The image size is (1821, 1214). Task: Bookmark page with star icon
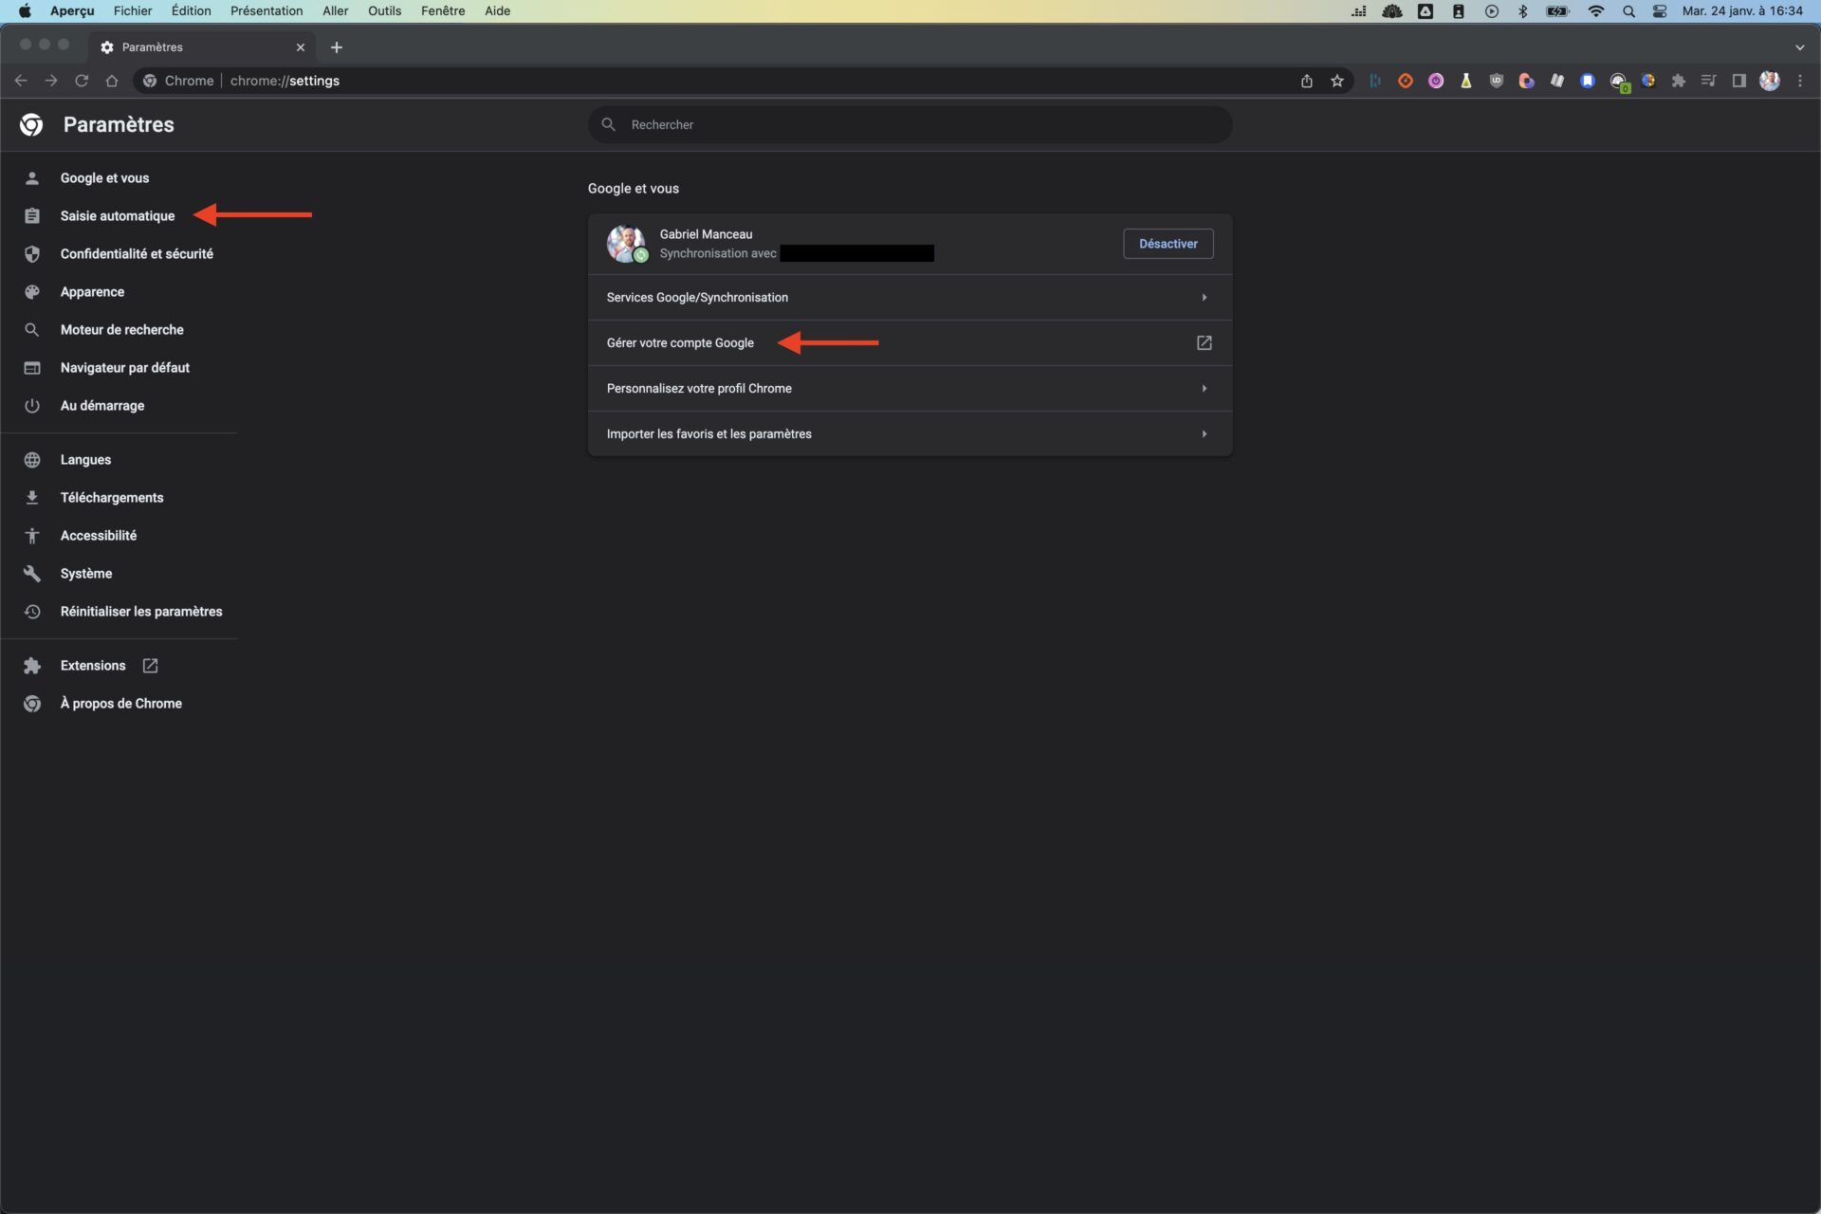pyautogui.click(x=1336, y=81)
